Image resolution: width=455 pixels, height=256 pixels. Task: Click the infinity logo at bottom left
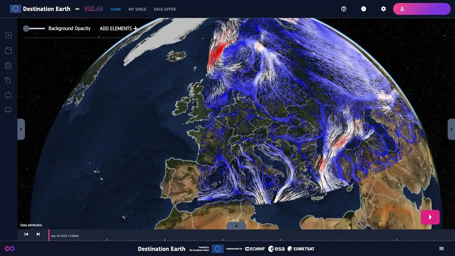pyautogui.click(x=10, y=249)
